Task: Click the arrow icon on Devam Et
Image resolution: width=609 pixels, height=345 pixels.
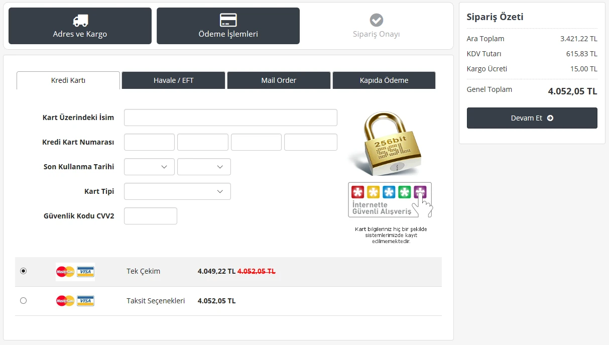Action: point(550,119)
